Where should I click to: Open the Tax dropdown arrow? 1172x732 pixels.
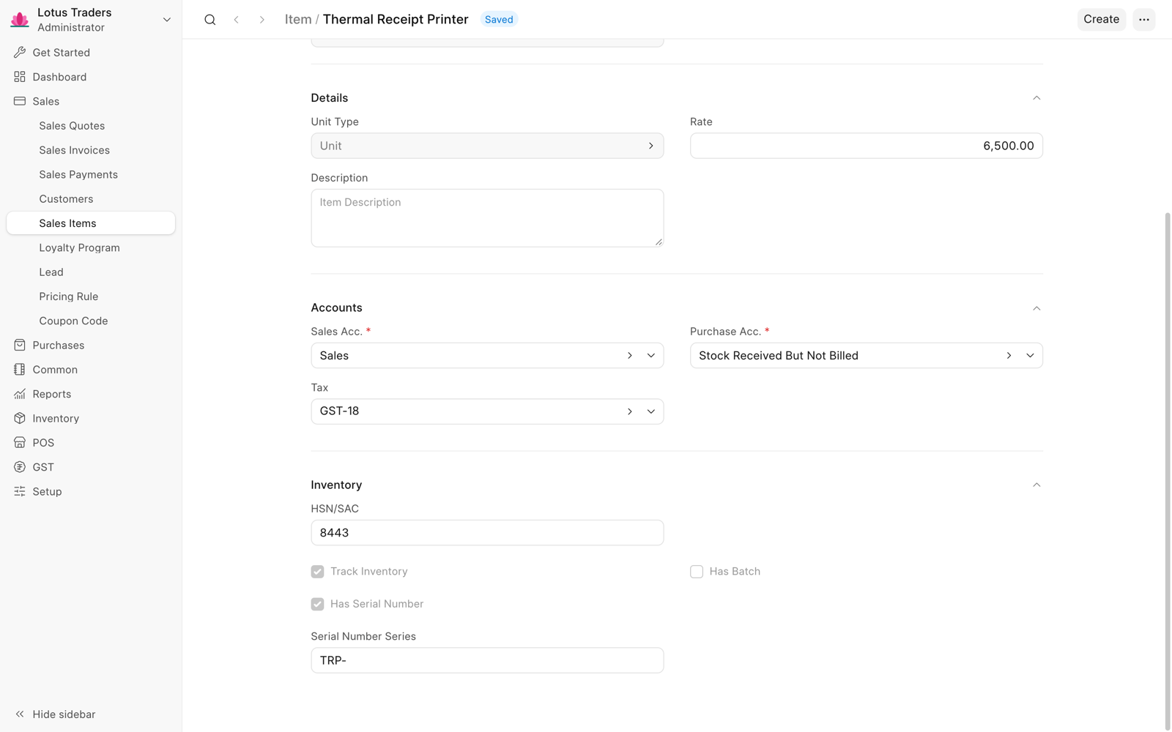pos(650,411)
